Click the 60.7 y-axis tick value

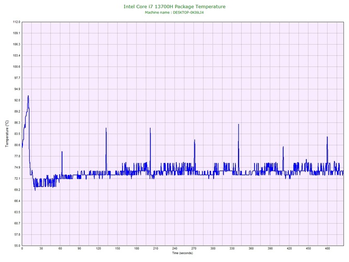[x=17, y=223]
